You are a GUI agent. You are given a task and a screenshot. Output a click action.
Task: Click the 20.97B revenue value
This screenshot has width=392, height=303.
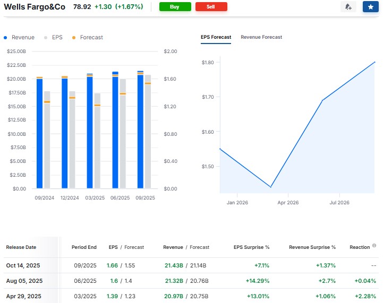tap(174, 296)
